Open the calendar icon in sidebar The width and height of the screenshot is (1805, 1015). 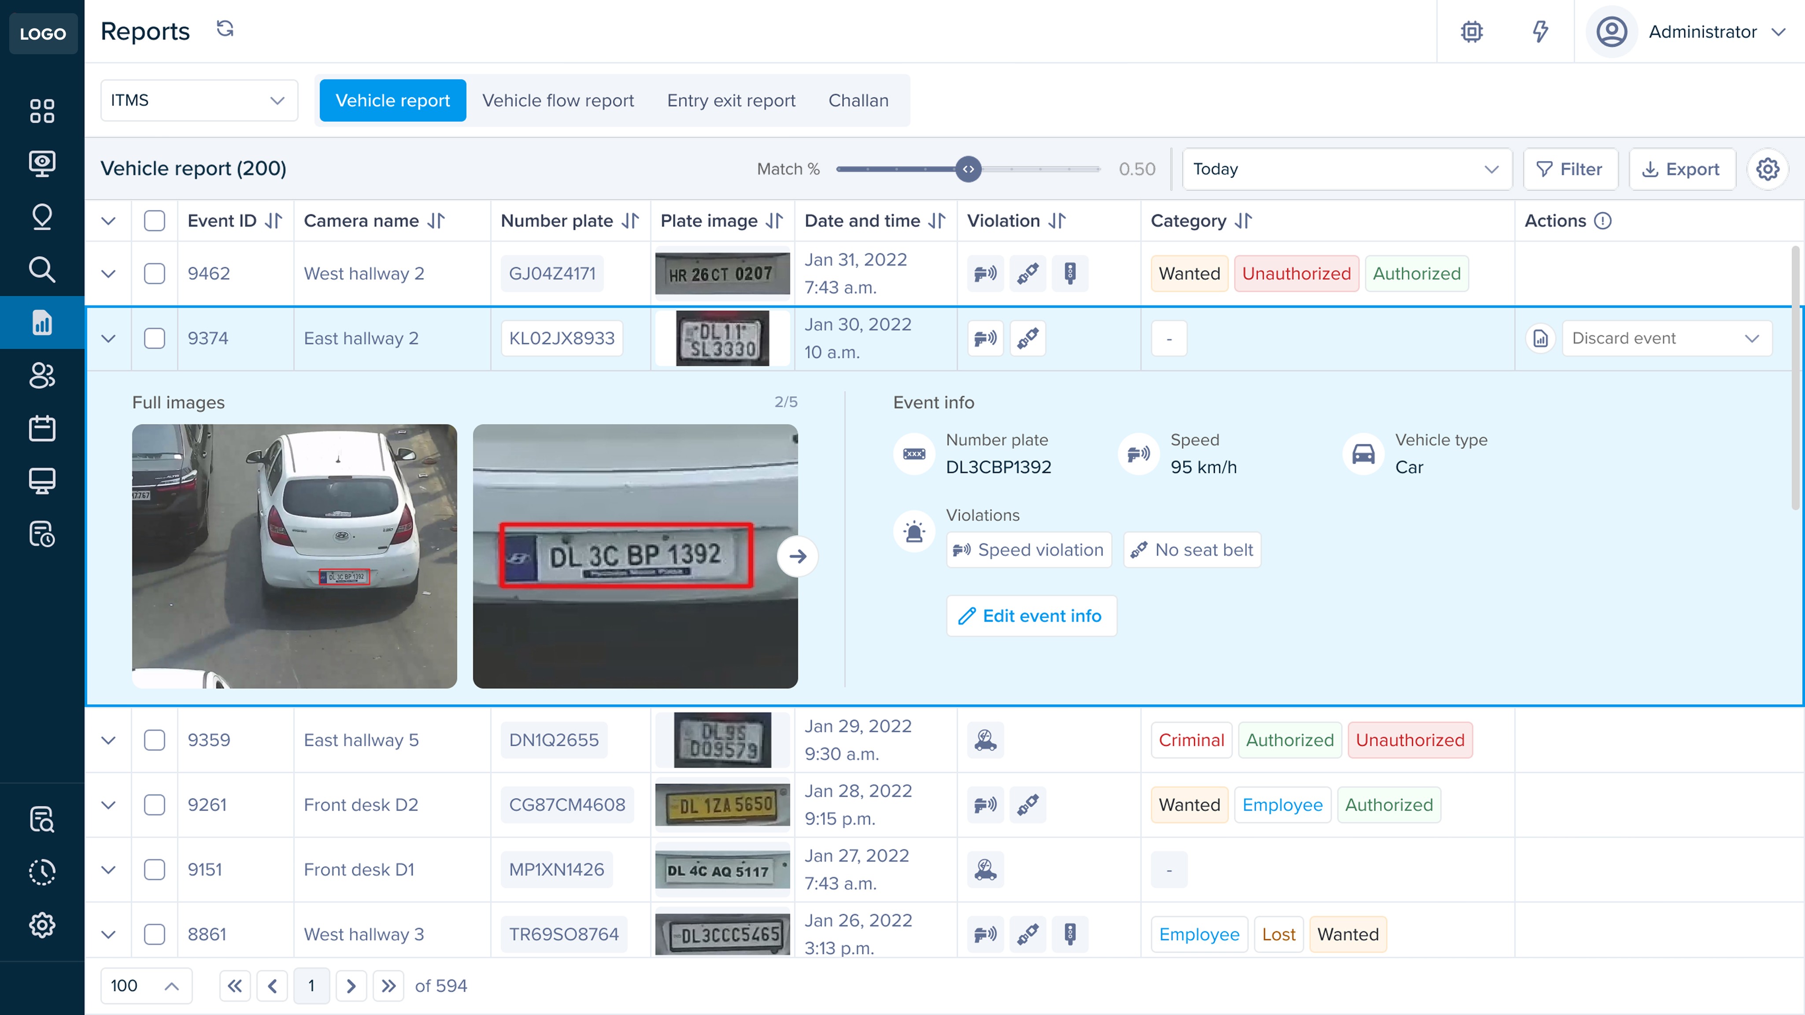[42, 428]
